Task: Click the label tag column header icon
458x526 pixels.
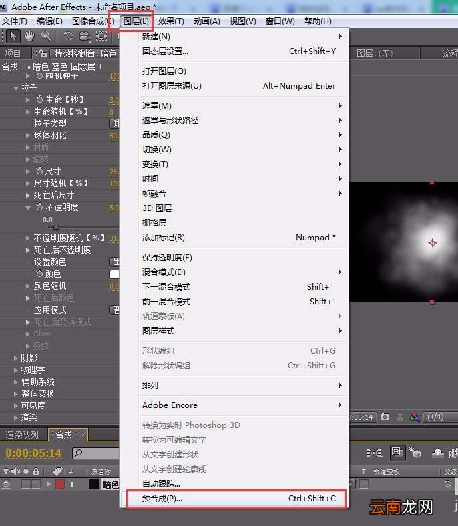Action: [x=57, y=471]
